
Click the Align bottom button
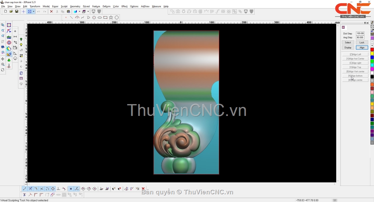click(x=355, y=76)
